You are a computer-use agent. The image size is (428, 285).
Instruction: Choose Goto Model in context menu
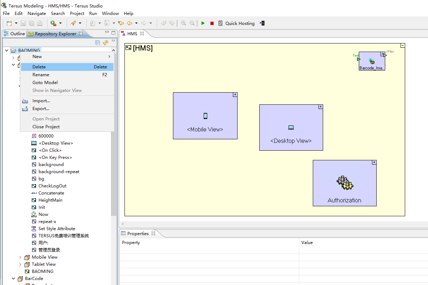[67, 82]
